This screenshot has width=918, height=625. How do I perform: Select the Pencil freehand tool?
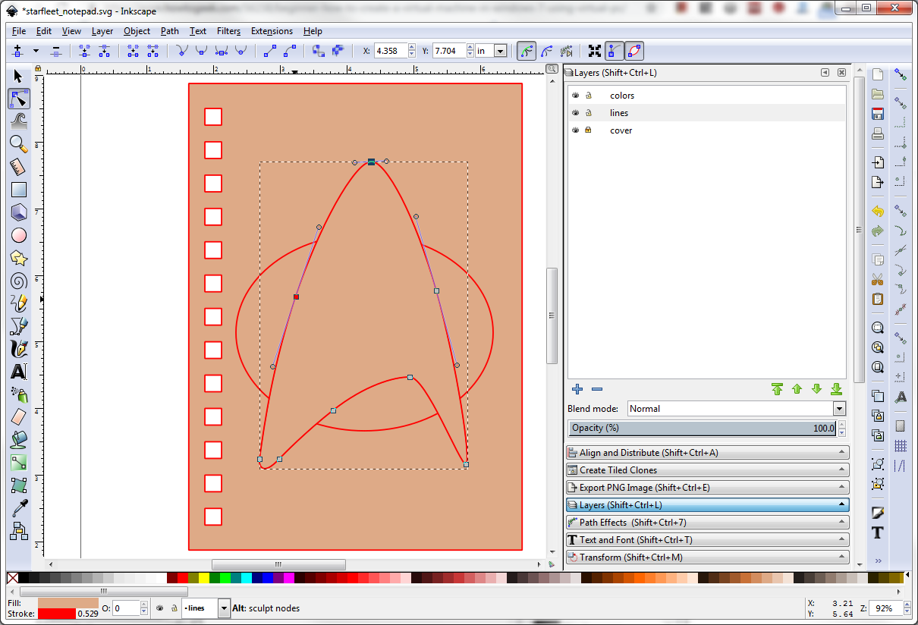click(x=19, y=303)
